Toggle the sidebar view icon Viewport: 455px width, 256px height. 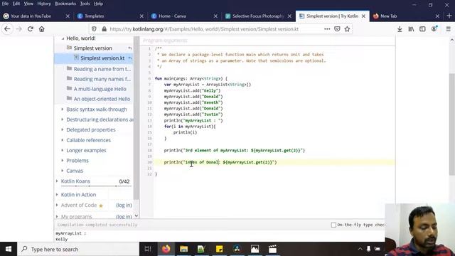coord(422,29)
